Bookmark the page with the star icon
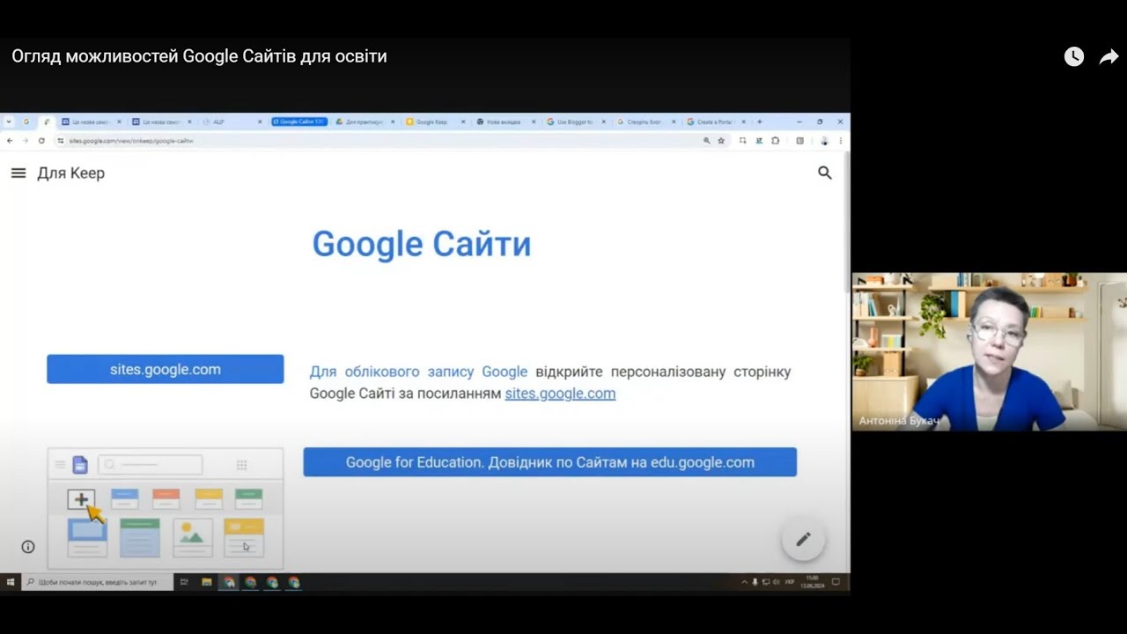 pos(721,141)
